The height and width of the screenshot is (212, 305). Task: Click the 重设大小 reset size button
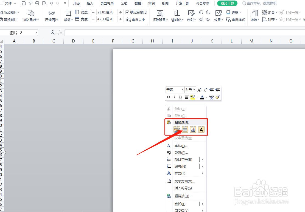click(136, 20)
